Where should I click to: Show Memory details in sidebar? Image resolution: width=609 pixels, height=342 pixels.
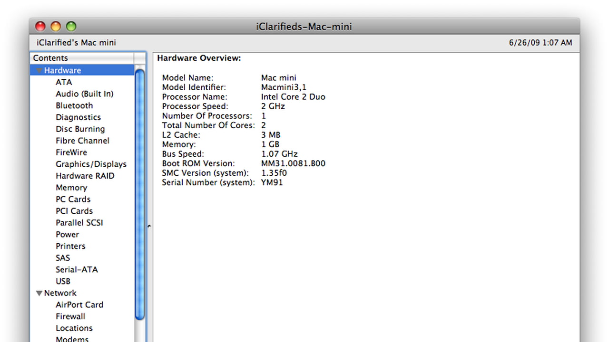coord(71,188)
